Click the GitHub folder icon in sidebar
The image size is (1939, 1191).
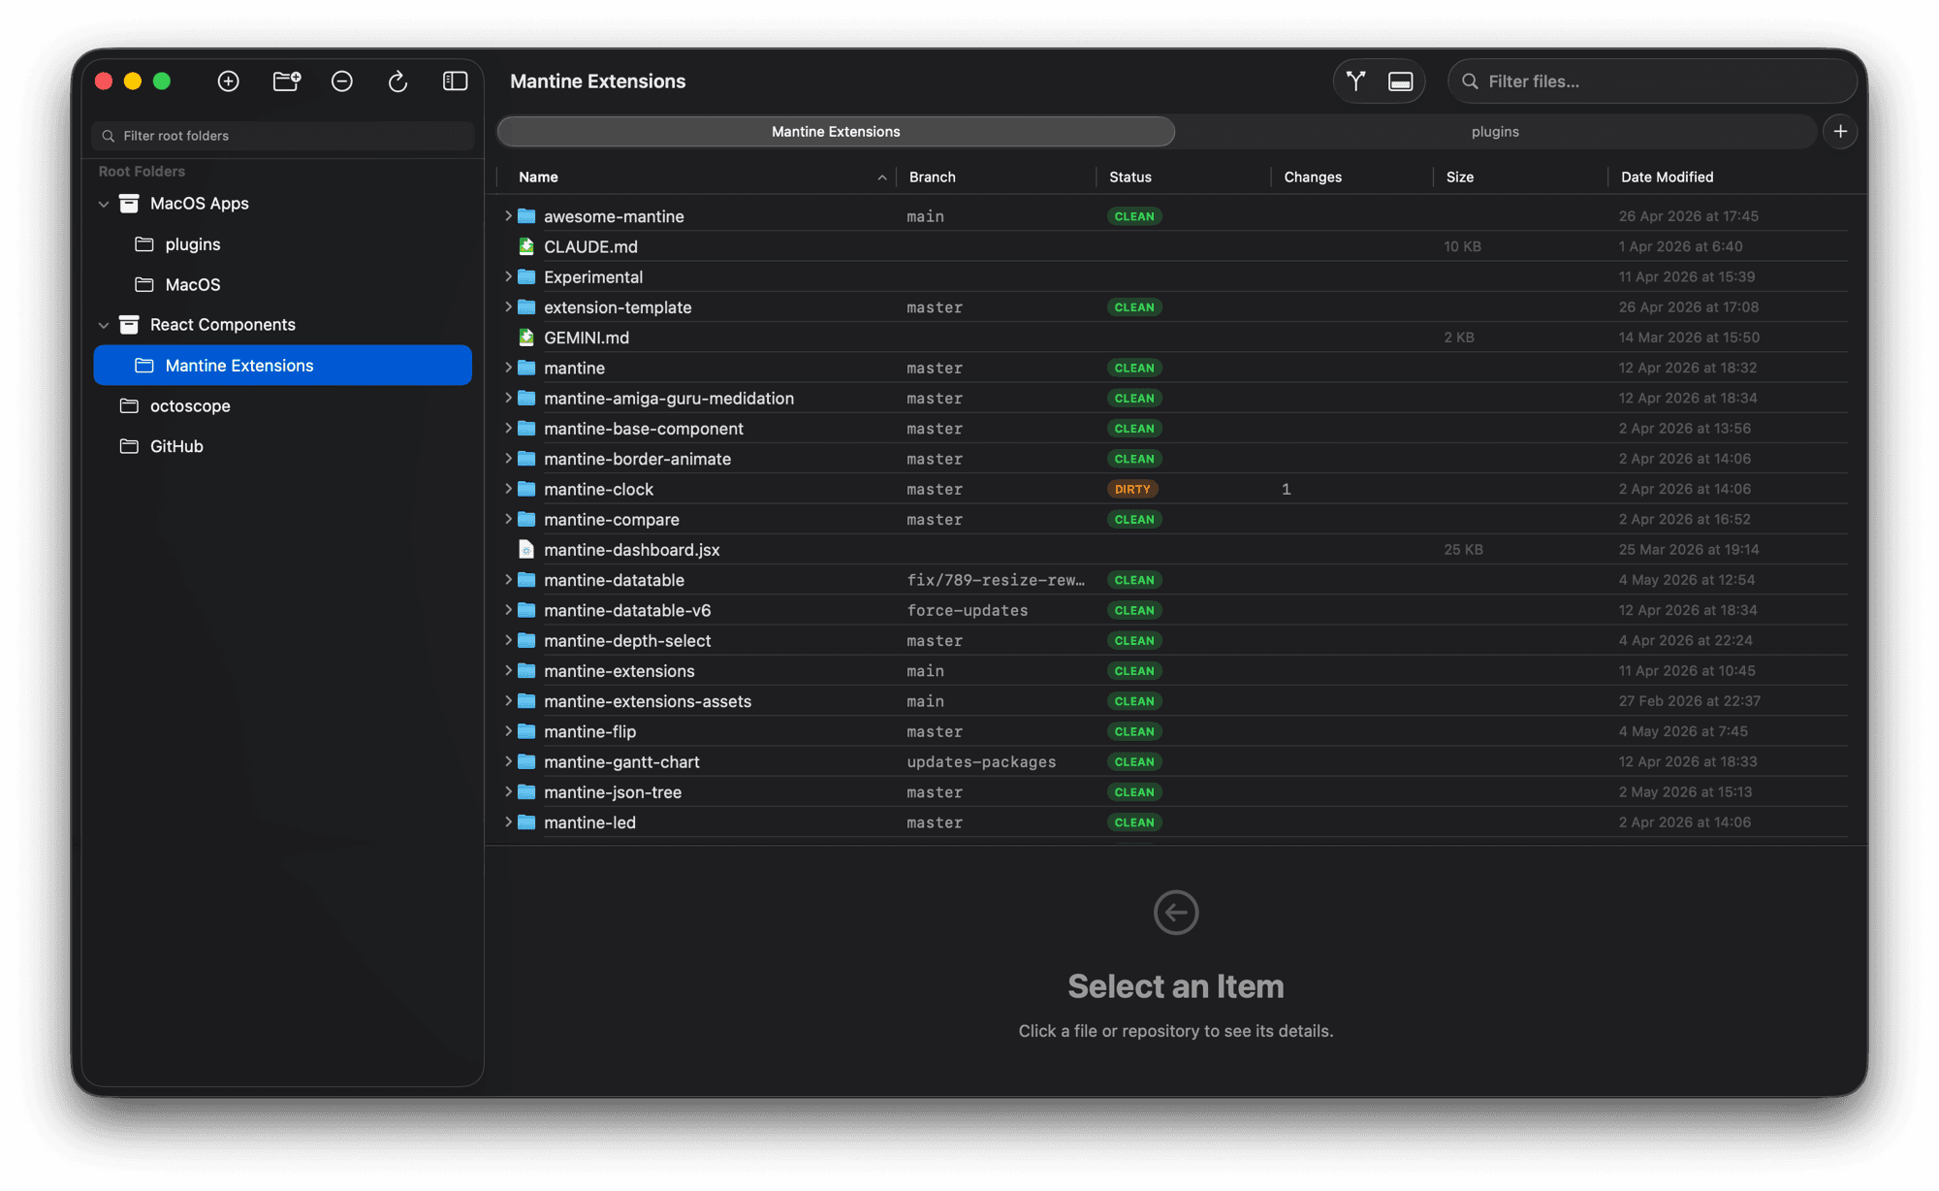click(129, 446)
